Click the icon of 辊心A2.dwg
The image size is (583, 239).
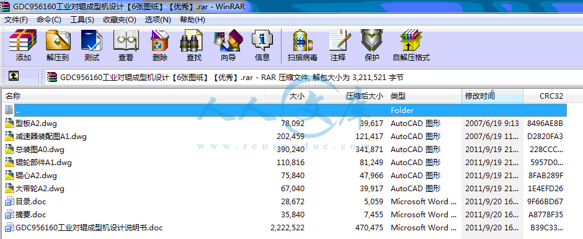point(9,175)
